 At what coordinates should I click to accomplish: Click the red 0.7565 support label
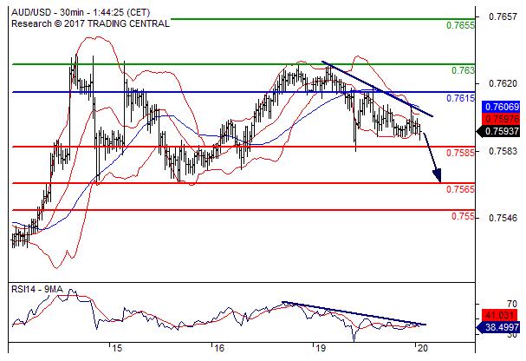coord(461,189)
